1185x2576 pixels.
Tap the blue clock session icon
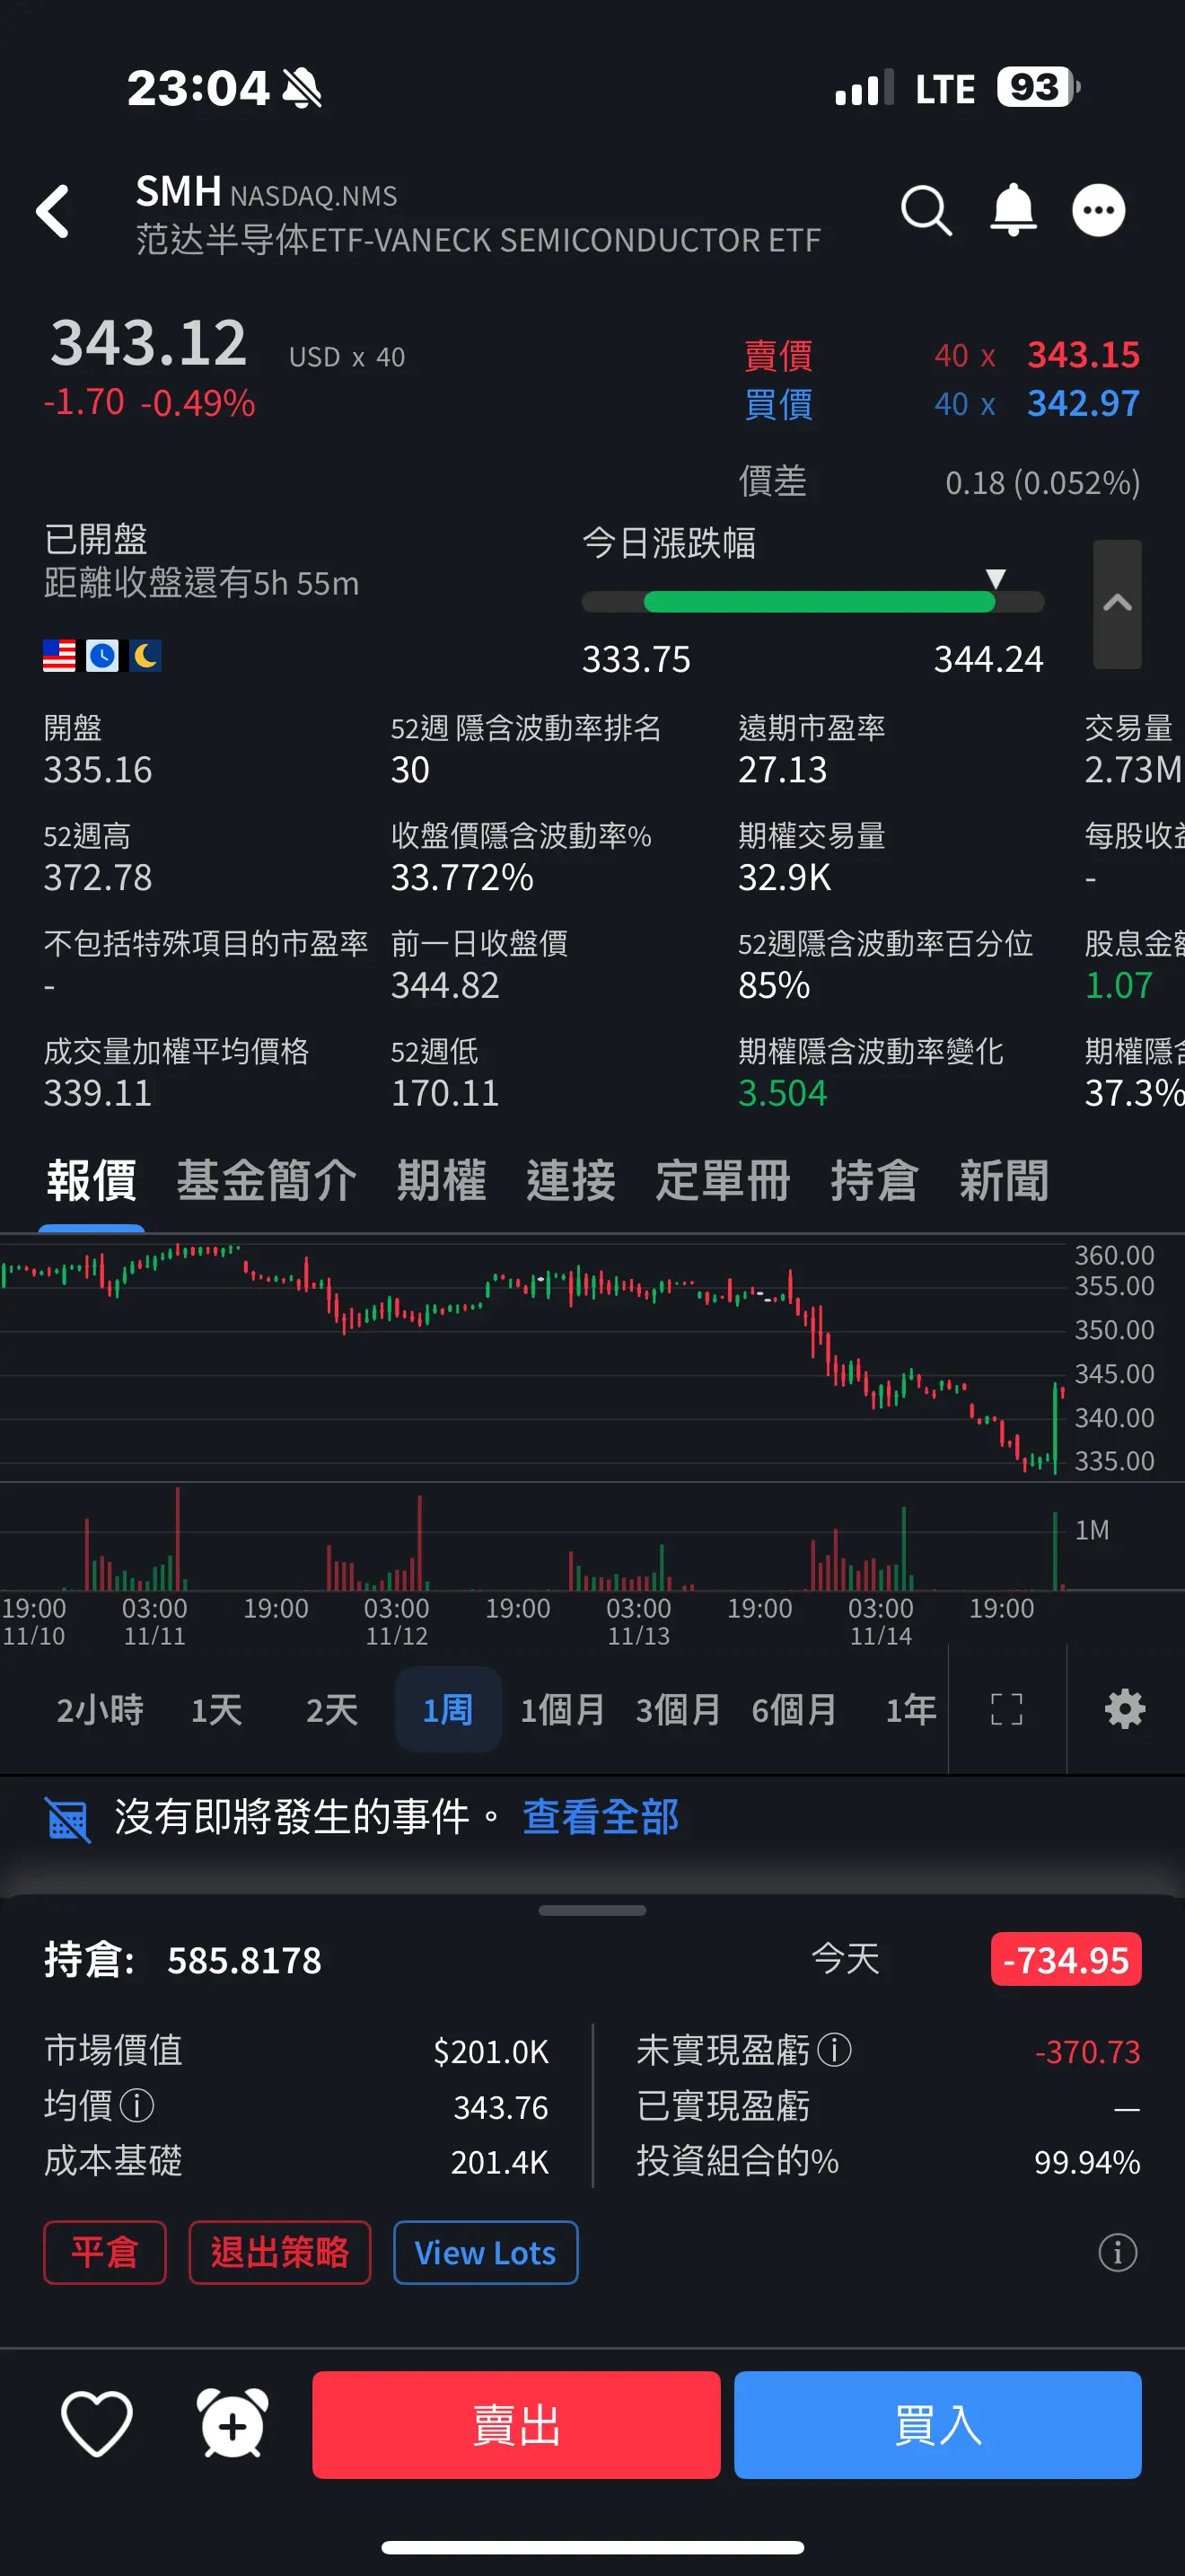tap(102, 656)
